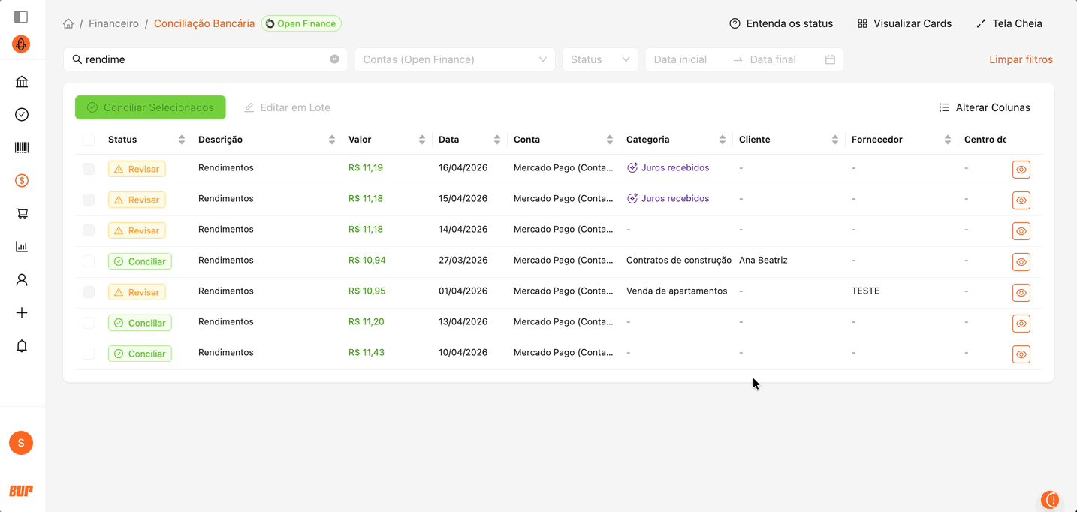The height and width of the screenshot is (512, 1077).
Task: Sort the table by Valor column
Action: click(421, 140)
